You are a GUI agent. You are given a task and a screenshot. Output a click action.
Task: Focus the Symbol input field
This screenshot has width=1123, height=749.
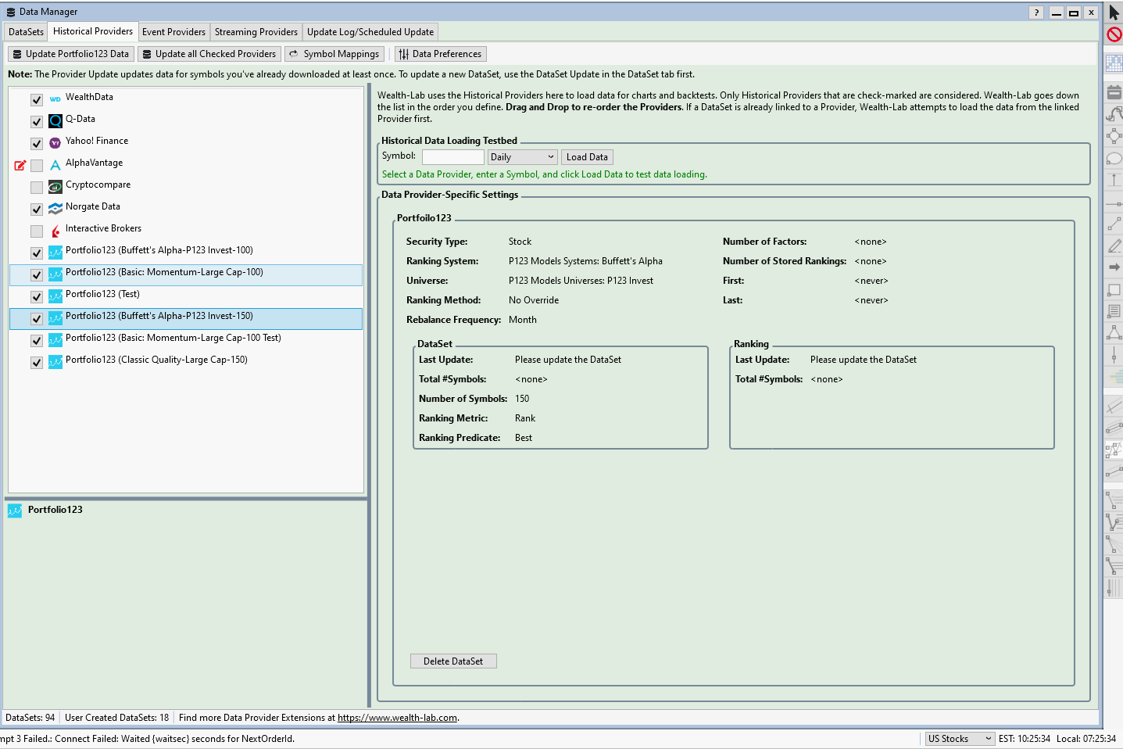pos(452,157)
